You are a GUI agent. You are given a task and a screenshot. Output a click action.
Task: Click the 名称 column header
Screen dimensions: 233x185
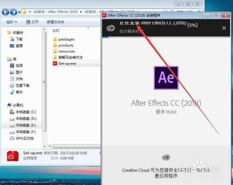point(56,31)
